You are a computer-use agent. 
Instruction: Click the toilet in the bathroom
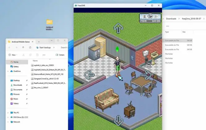coord(147,60)
